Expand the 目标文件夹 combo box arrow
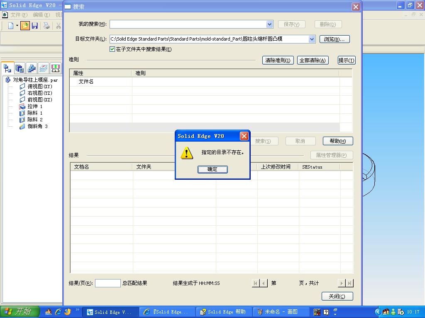This screenshot has width=425, height=318. click(312, 39)
